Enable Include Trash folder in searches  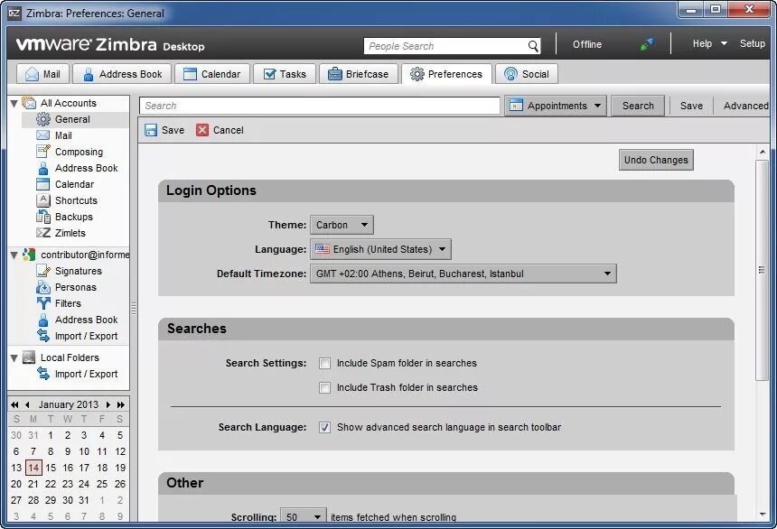click(x=324, y=388)
